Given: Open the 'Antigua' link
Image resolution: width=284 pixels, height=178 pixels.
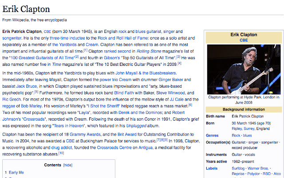Looking at the screenshot, I should [x=146, y=147].
